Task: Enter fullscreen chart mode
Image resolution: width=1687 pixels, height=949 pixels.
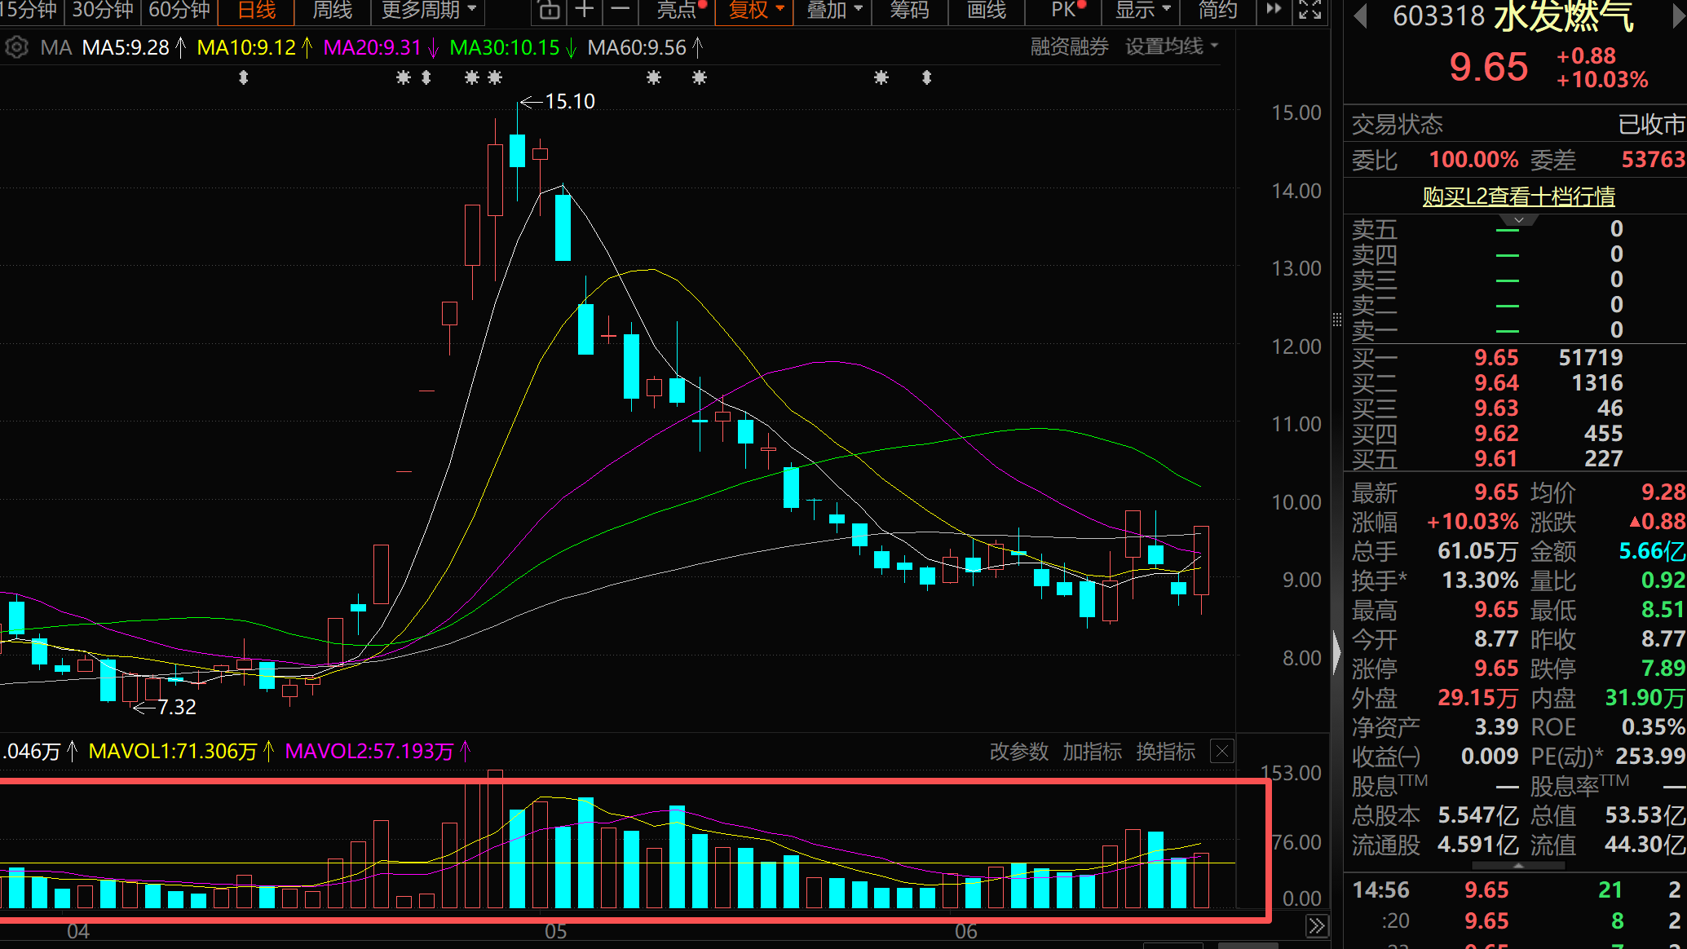Action: pos(1310,11)
